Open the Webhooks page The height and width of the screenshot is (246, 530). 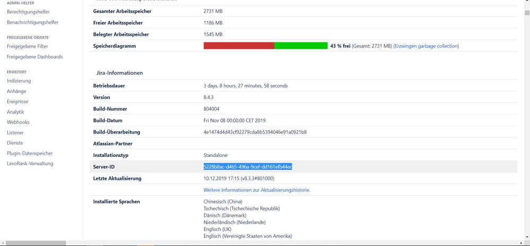pos(18,122)
